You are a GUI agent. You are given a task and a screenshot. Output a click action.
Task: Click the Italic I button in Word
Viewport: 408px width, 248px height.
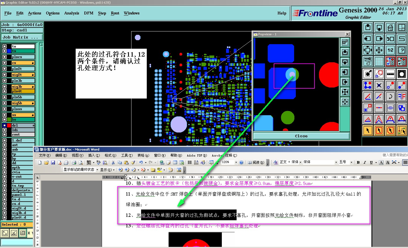coord(365,163)
